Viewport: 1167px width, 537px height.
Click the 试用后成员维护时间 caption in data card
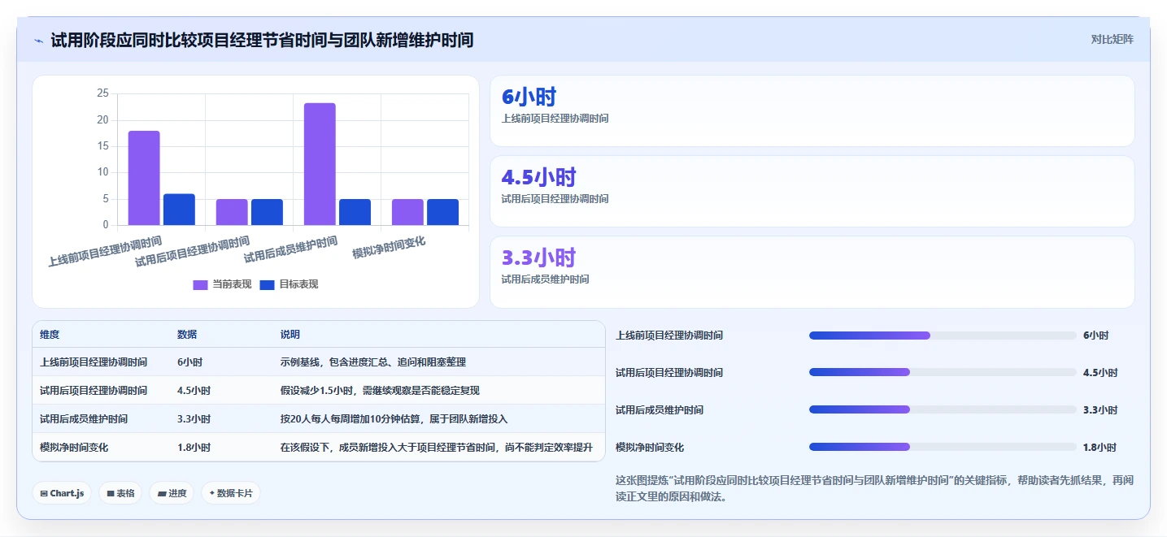pos(545,279)
